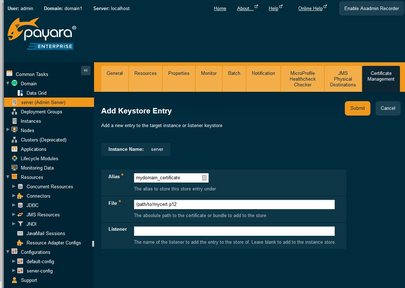Switch to the Monitor tab
The image size is (405, 288).
click(x=209, y=73)
